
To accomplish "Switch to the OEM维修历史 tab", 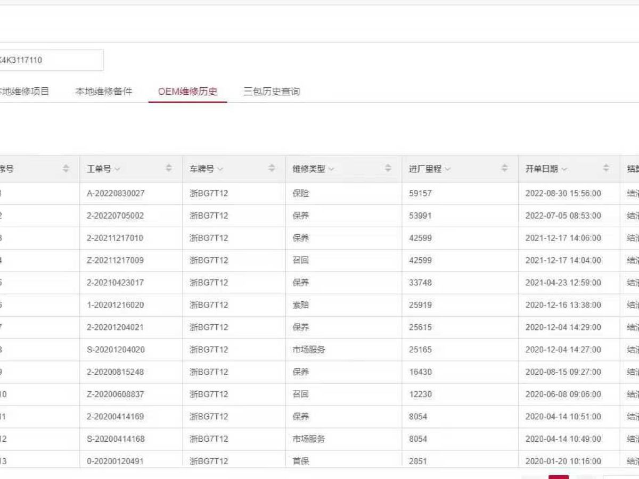I will [187, 92].
